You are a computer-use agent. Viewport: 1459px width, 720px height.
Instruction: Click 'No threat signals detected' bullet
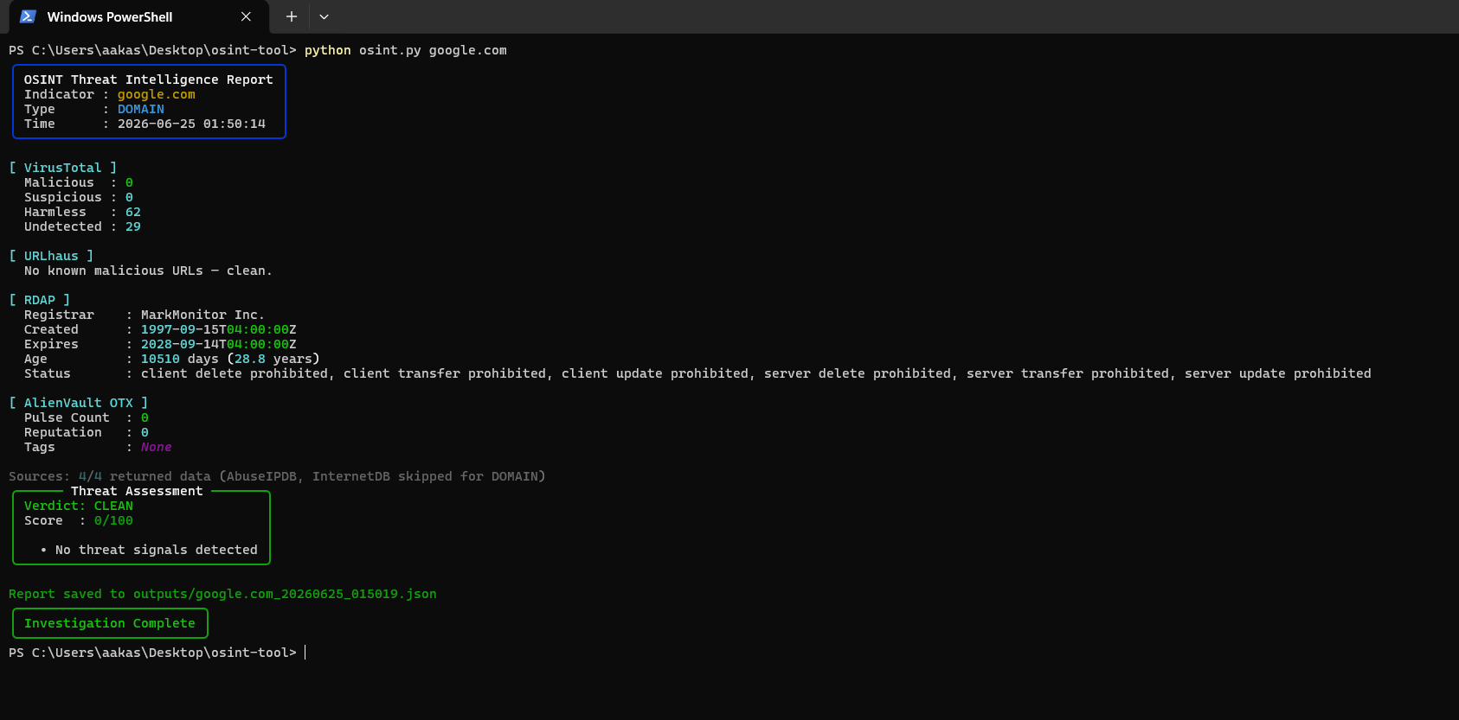[157, 550]
